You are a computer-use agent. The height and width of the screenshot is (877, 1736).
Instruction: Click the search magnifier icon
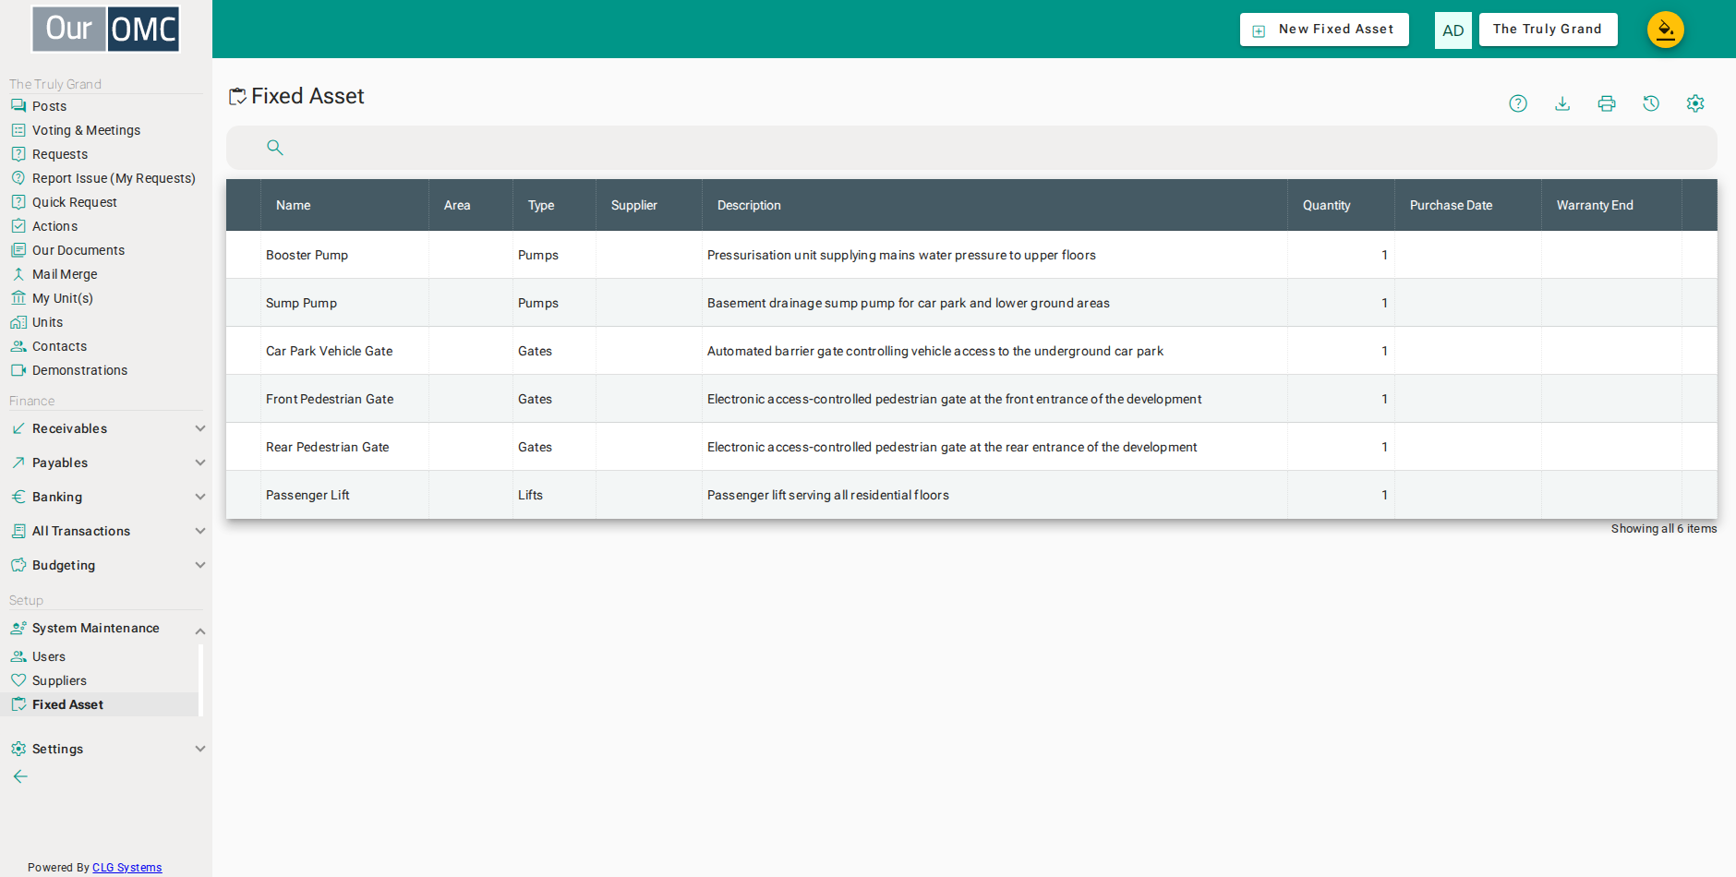pos(275,147)
